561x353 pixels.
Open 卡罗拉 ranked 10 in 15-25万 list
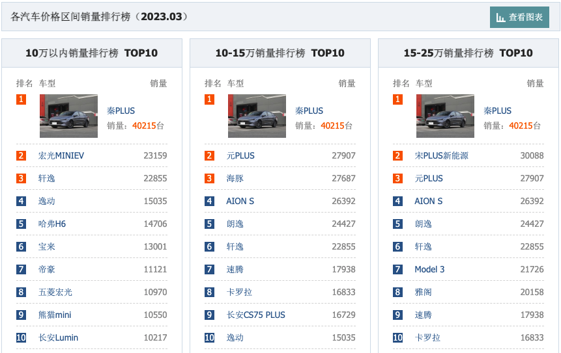(427, 337)
